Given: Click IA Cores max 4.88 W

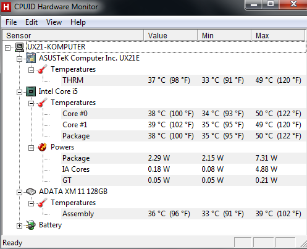Looking at the screenshot, I should click(266, 169).
